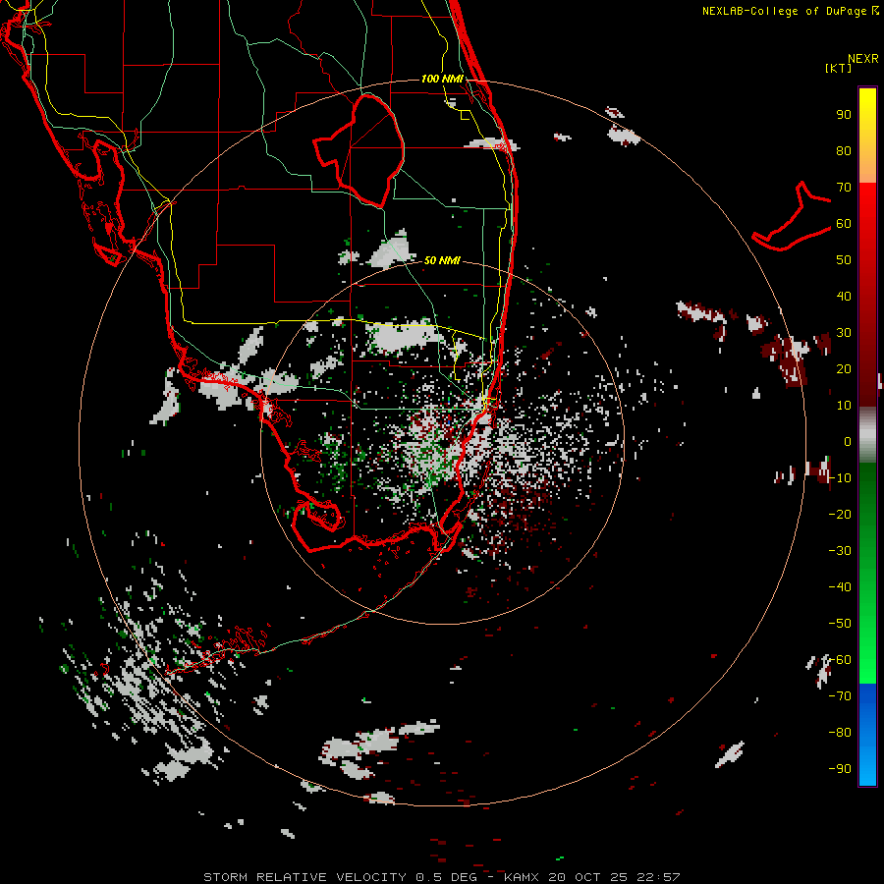Click the 10 value on the velocity scale
884x884 pixels.
coord(844,406)
